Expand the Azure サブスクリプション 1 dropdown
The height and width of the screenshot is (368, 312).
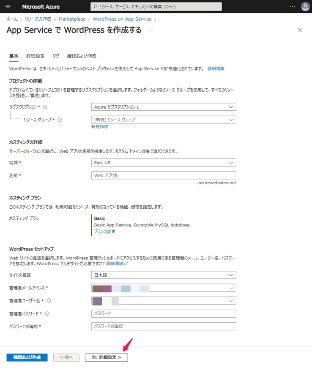click(x=164, y=107)
